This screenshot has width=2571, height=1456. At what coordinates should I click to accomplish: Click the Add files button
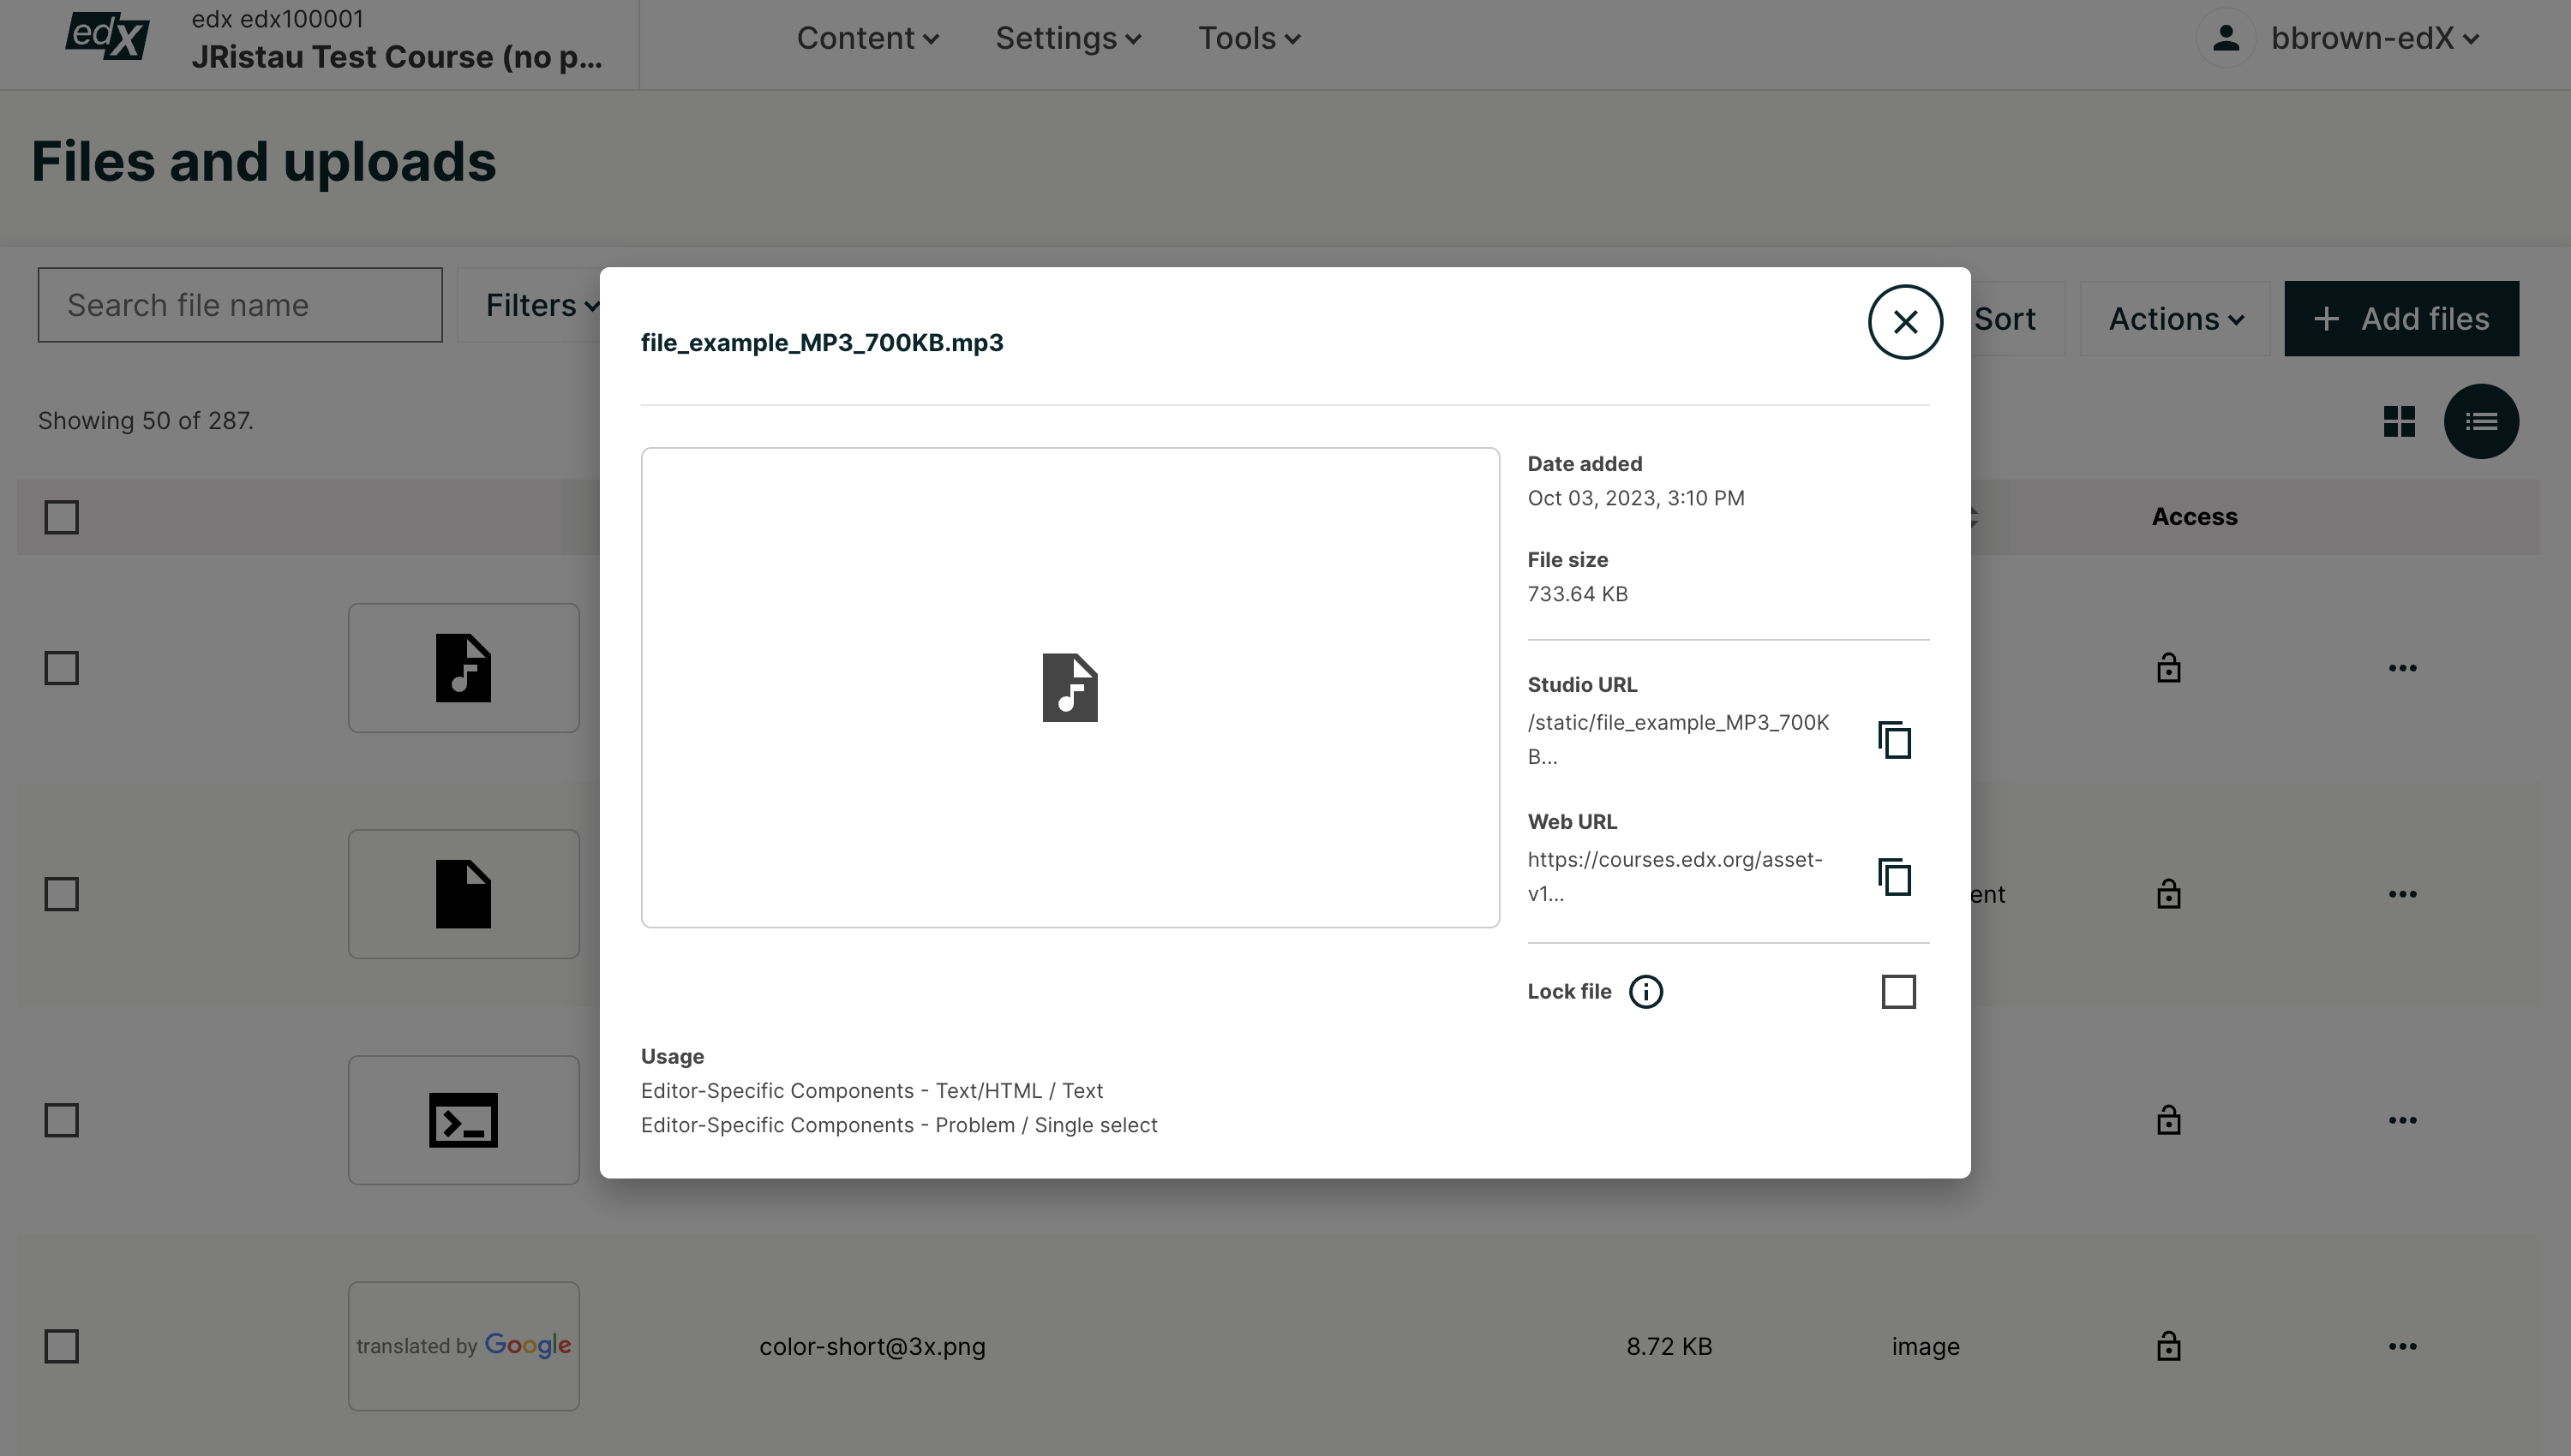(x=2402, y=318)
